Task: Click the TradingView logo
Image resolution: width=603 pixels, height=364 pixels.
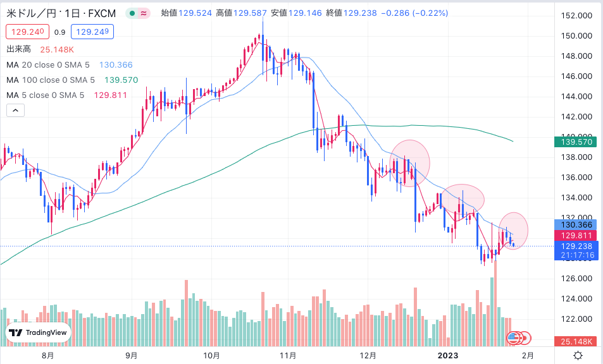Action: (38, 333)
